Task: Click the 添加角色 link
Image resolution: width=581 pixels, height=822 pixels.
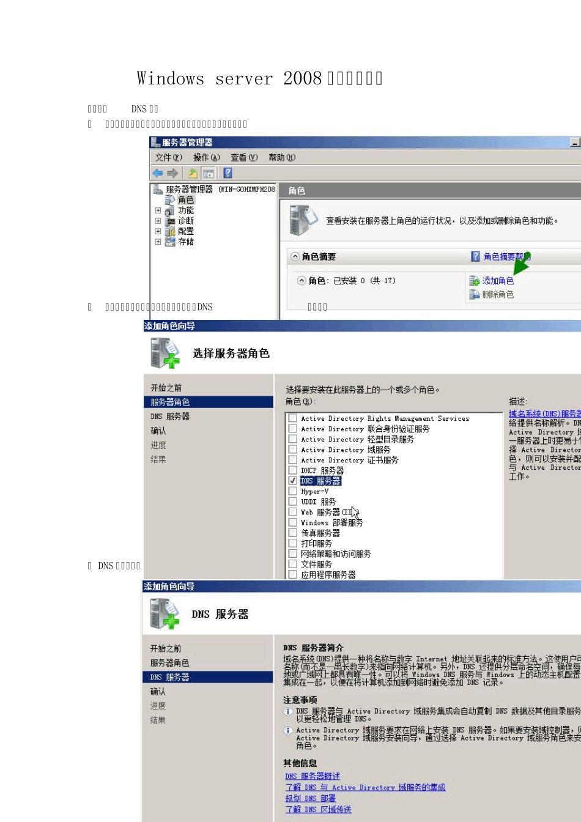Action: click(x=498, y=281)
